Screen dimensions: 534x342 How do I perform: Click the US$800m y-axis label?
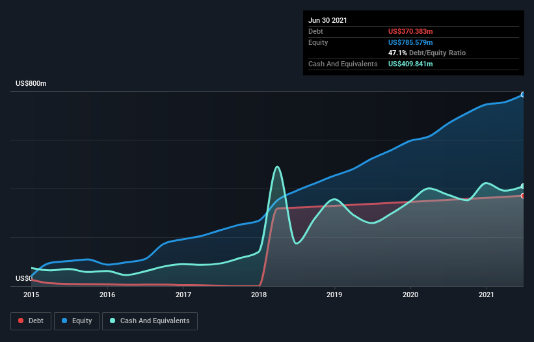31,83
